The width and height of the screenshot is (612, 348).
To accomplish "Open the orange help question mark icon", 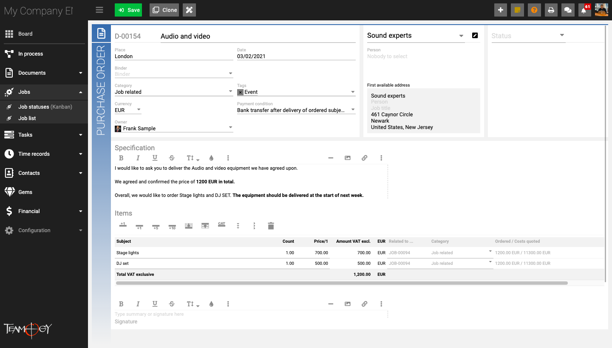I will [534, 10].
